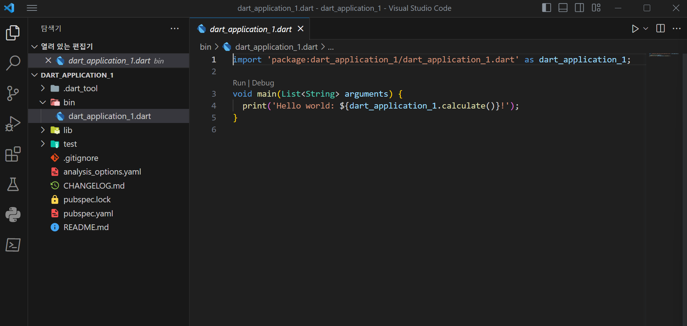687x326 pixels.
Task: Close the dart_application_1.dart editor tab
Action: [x=301, y=28]
